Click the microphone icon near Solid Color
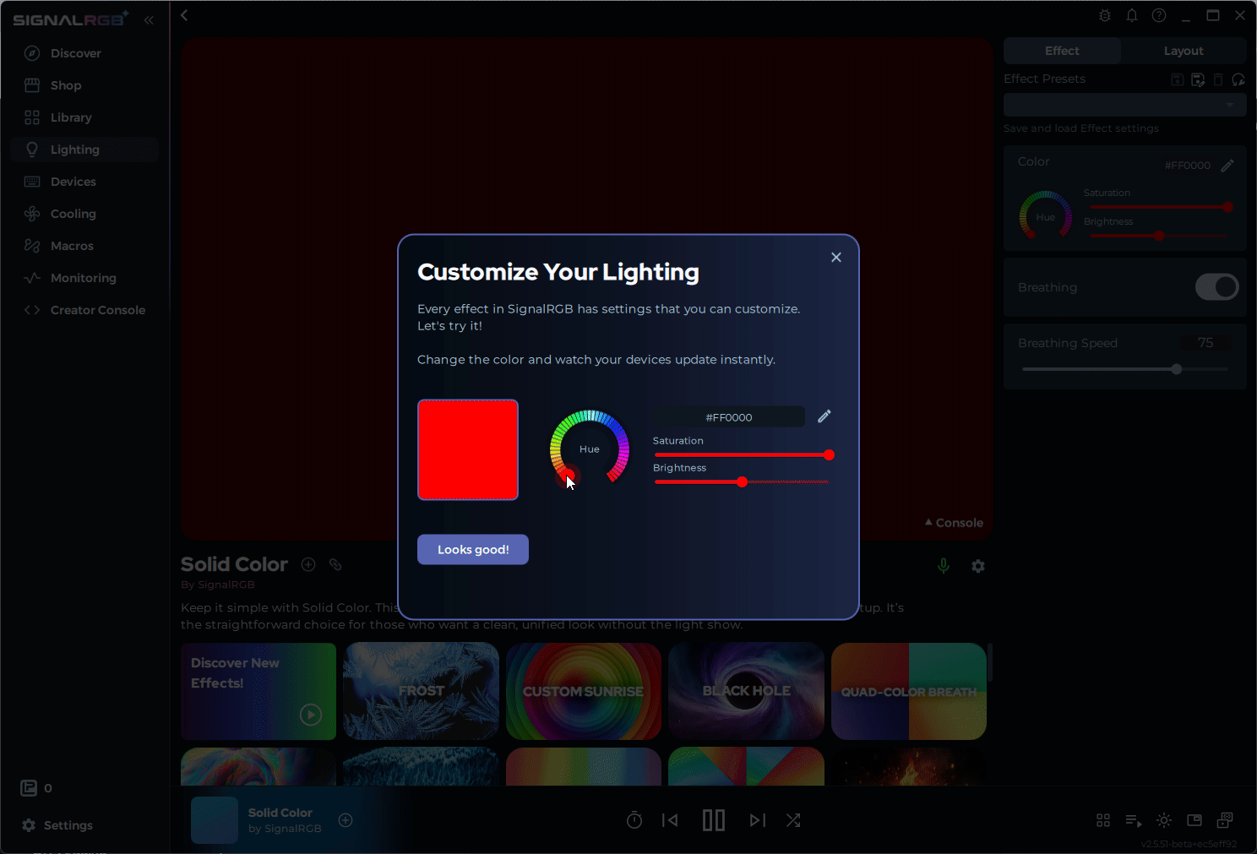Image resolution: width=1257 pixels, height=854 pixels. pyautogui.click(x=943, y=565)
